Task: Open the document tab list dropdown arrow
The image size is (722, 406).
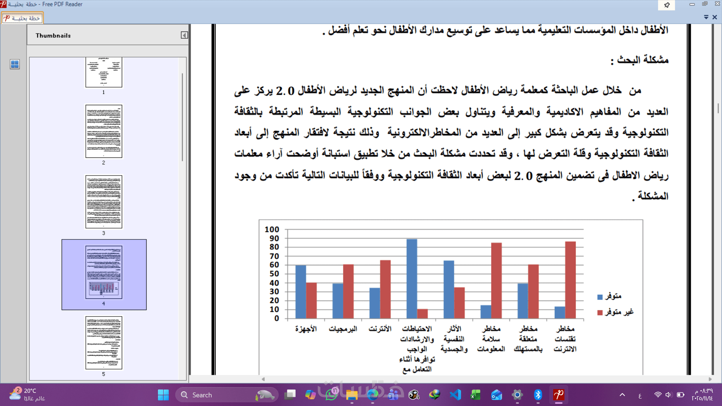Action: pyautogui.click(x=706, y=17)
